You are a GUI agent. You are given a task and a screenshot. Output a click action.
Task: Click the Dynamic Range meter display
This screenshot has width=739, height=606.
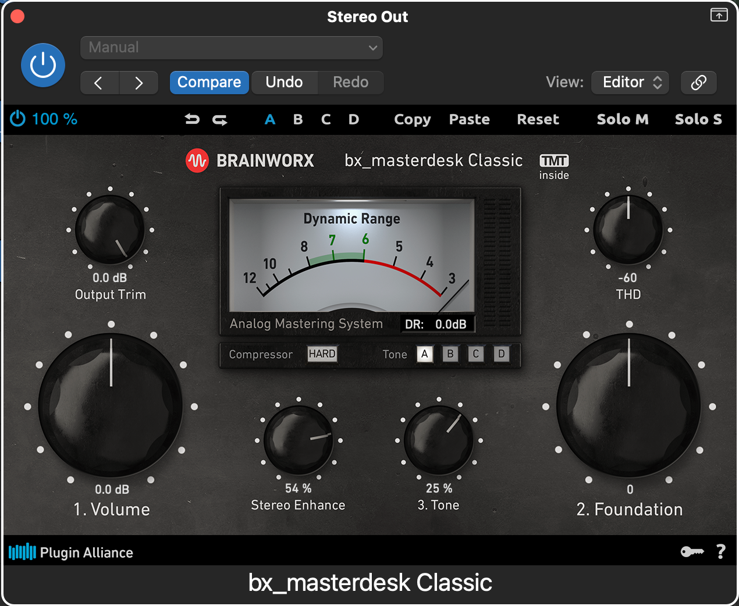[352, 255]
